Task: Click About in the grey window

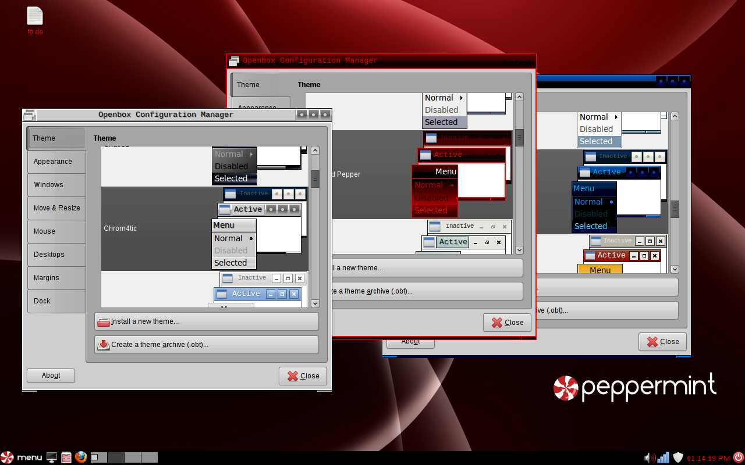Action: coord(51,375)
